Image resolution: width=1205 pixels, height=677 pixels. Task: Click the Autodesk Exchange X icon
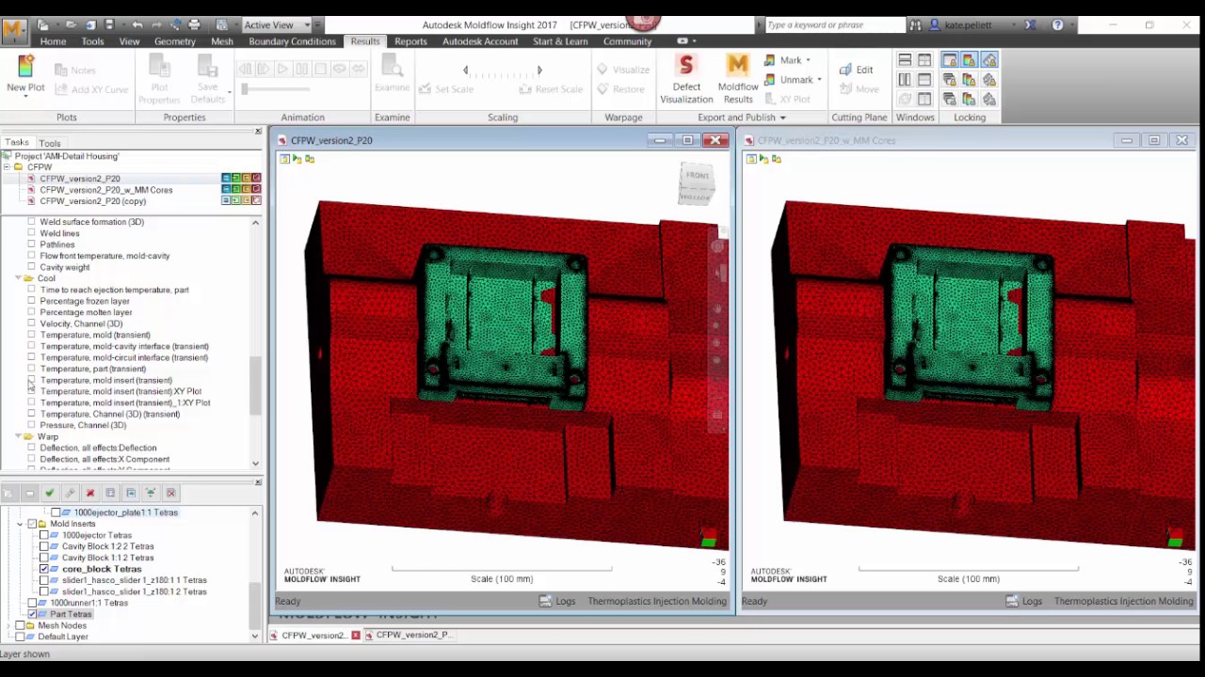[x=1031, y=25]
